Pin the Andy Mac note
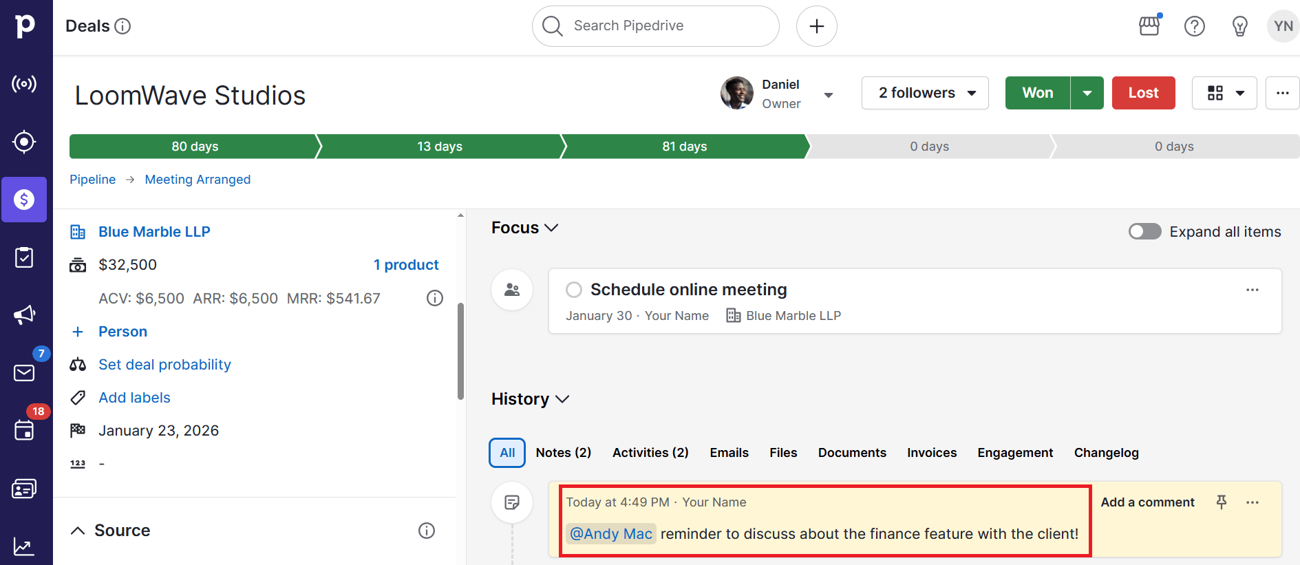 pos(1222,502)
